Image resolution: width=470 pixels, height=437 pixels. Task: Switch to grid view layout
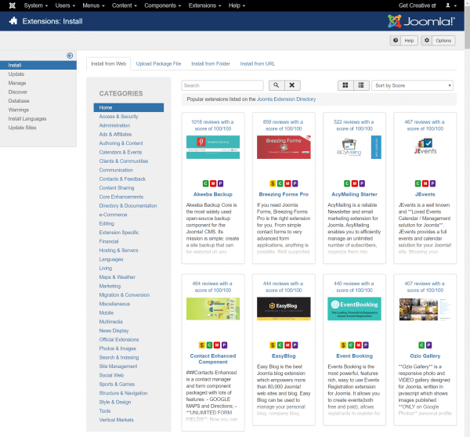345,85
